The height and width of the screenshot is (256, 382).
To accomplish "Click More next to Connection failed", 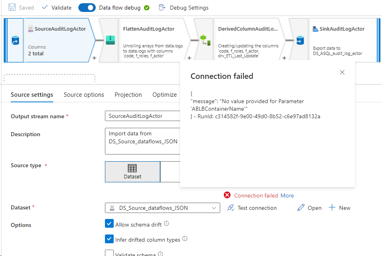I will (x=287, y=195).
